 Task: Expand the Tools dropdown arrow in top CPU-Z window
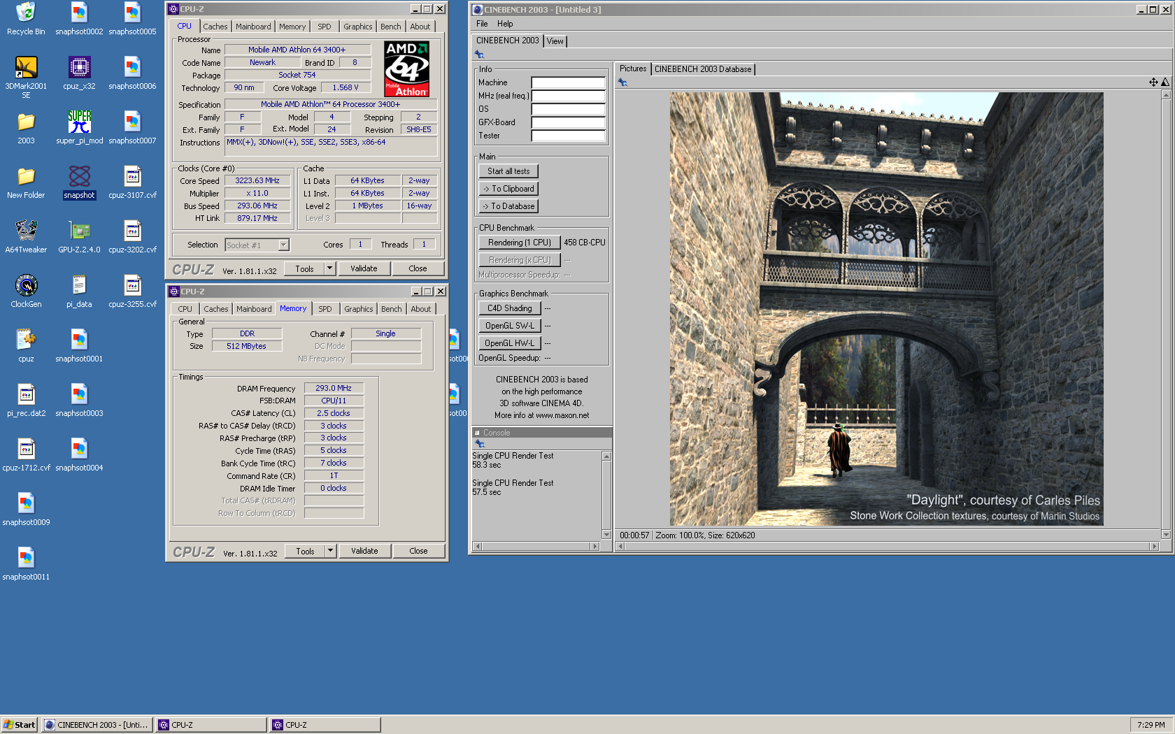[330, 268]
